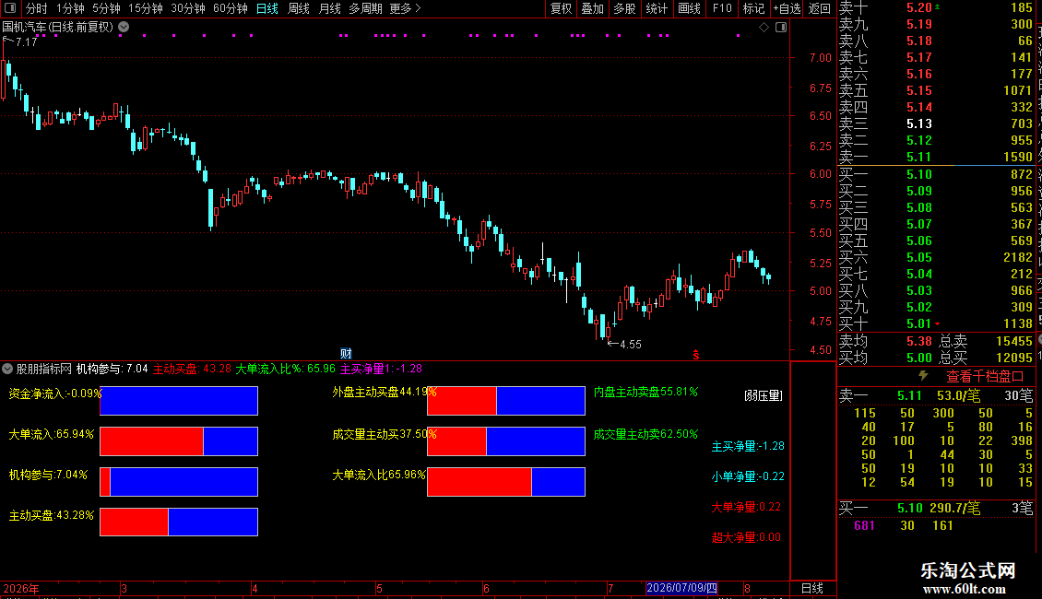
Task: Click the 4.55 low price label
Action: (x=630, y=345)
